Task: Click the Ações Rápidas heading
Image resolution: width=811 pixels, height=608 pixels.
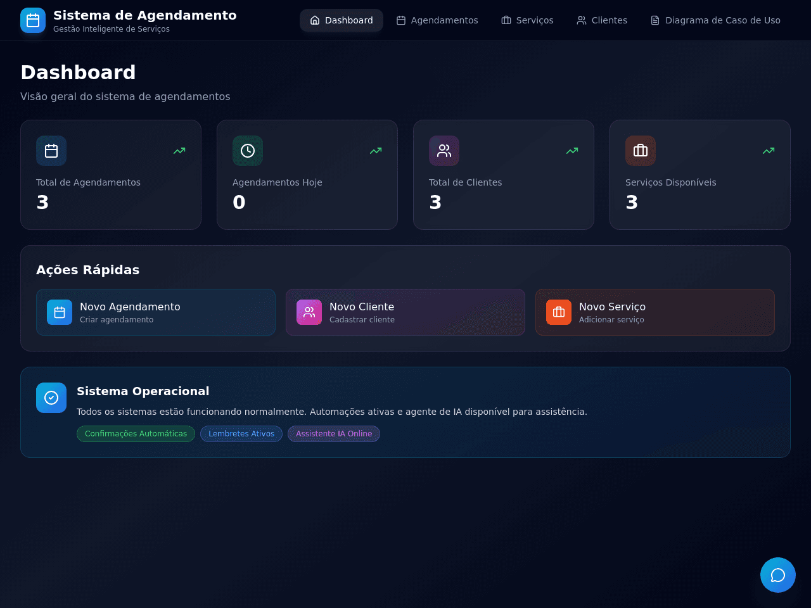Action: click(87, 270)
